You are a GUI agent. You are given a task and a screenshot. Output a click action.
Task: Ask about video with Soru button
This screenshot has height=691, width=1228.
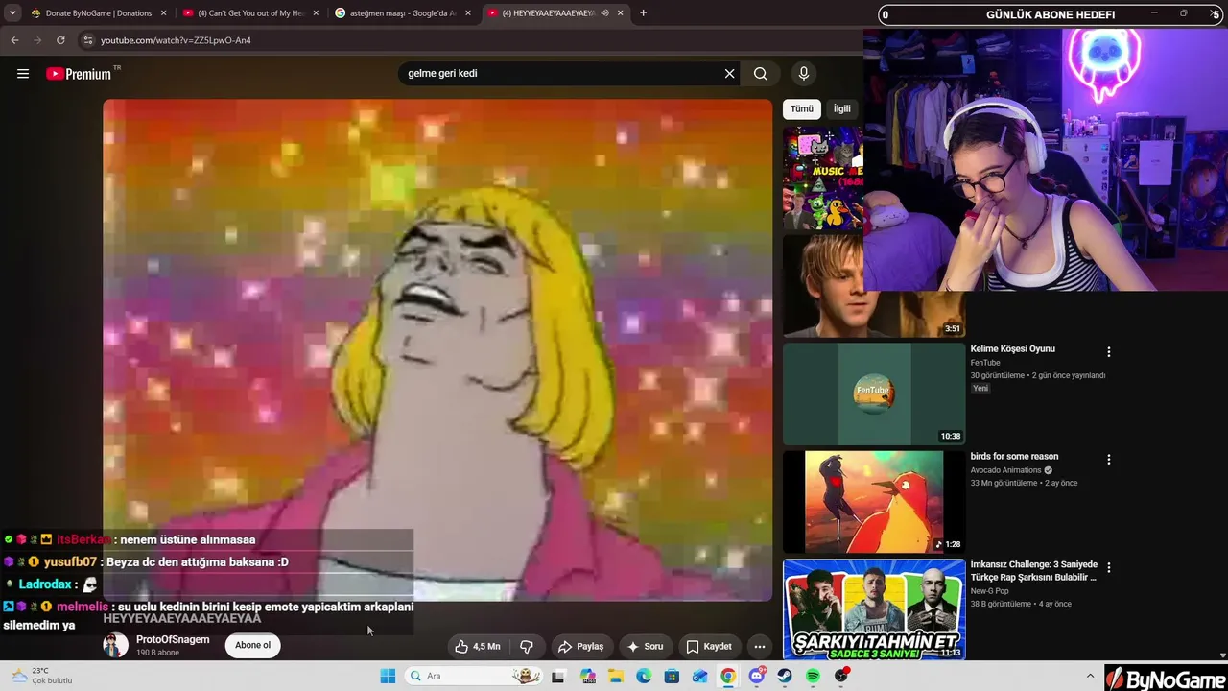(x=646, y=647)
